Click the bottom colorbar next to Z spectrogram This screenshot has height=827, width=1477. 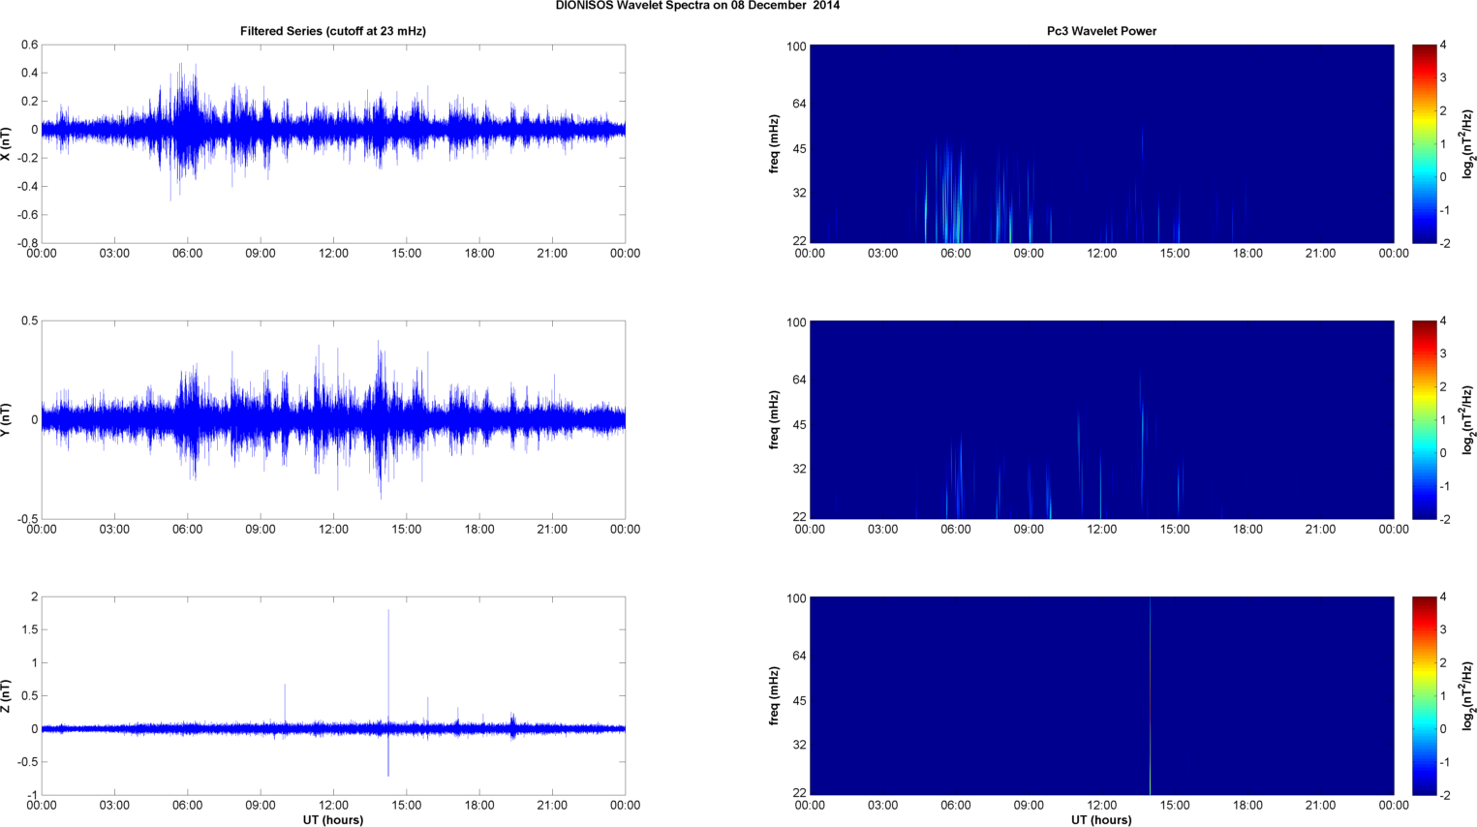pos(1424,695)
